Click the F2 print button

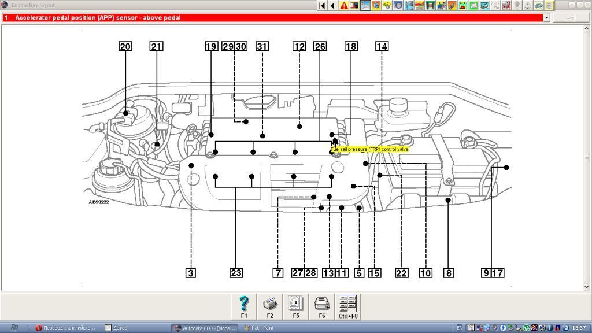(270, 306)
